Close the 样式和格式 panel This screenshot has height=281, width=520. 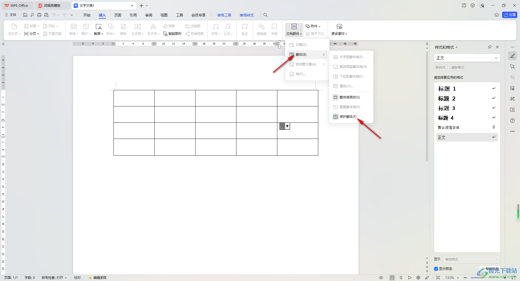[x=497, y=47]
